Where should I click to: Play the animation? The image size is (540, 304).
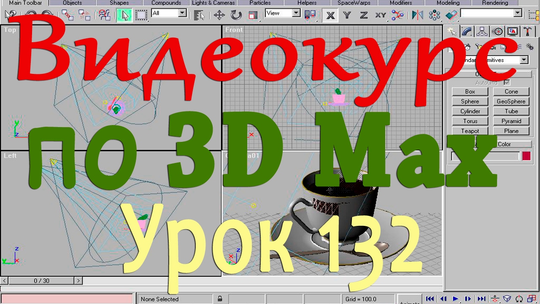[456, 299]
